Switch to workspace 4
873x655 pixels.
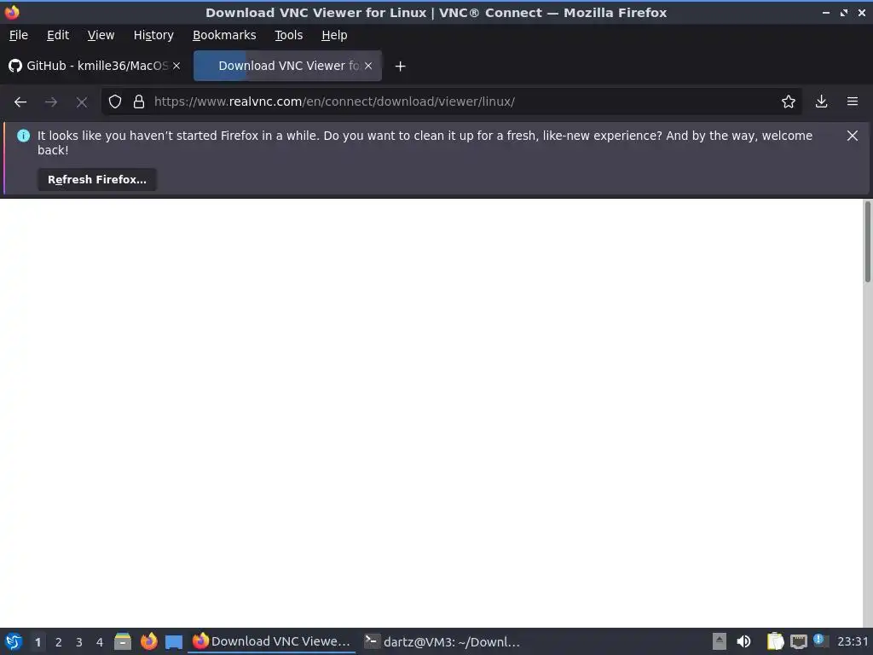click(100, 642)
